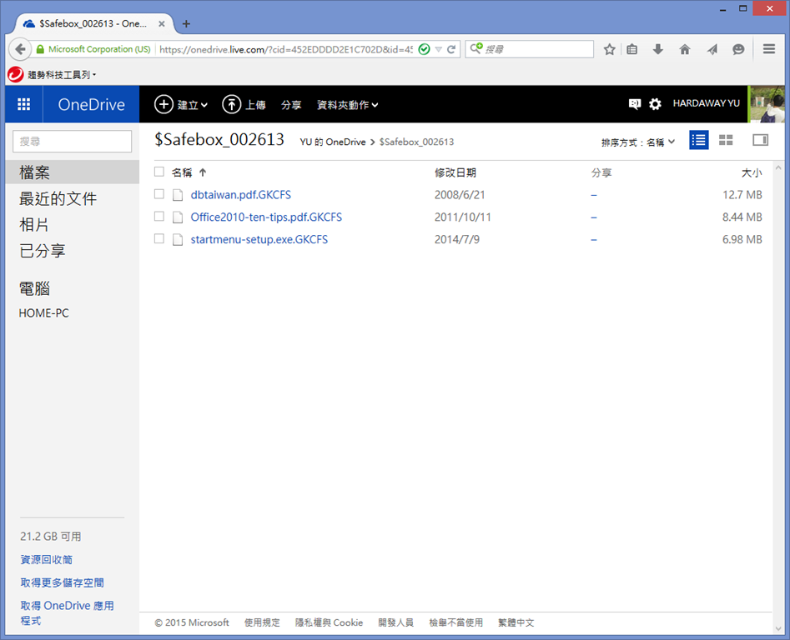Click the chat bubble smiley icon
The height and width of the screenshot is (640, 790).
point(738,49)
